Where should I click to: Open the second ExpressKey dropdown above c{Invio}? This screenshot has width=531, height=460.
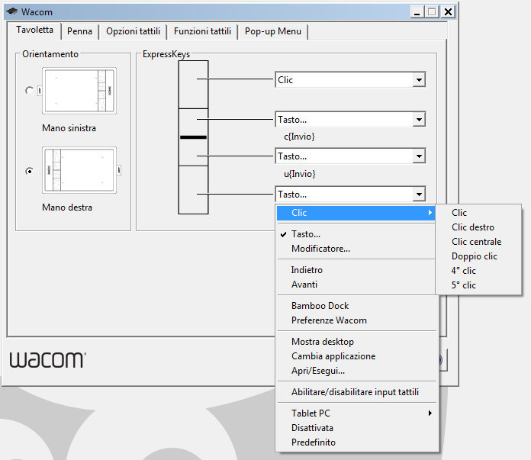(x=350, y=120)
